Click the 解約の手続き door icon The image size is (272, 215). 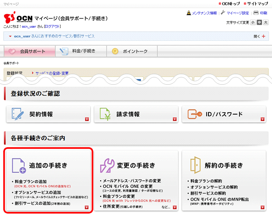point(195,165)
